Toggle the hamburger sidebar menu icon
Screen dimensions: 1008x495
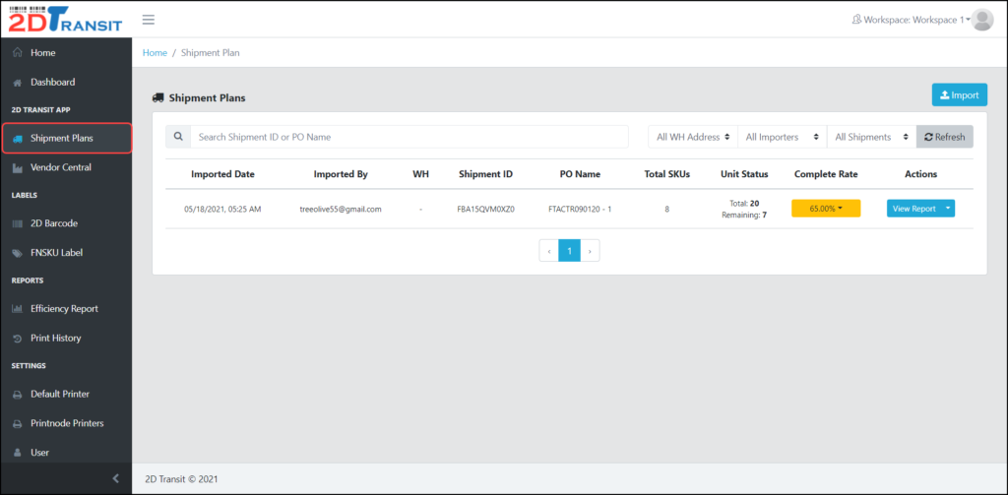(149, 20)
